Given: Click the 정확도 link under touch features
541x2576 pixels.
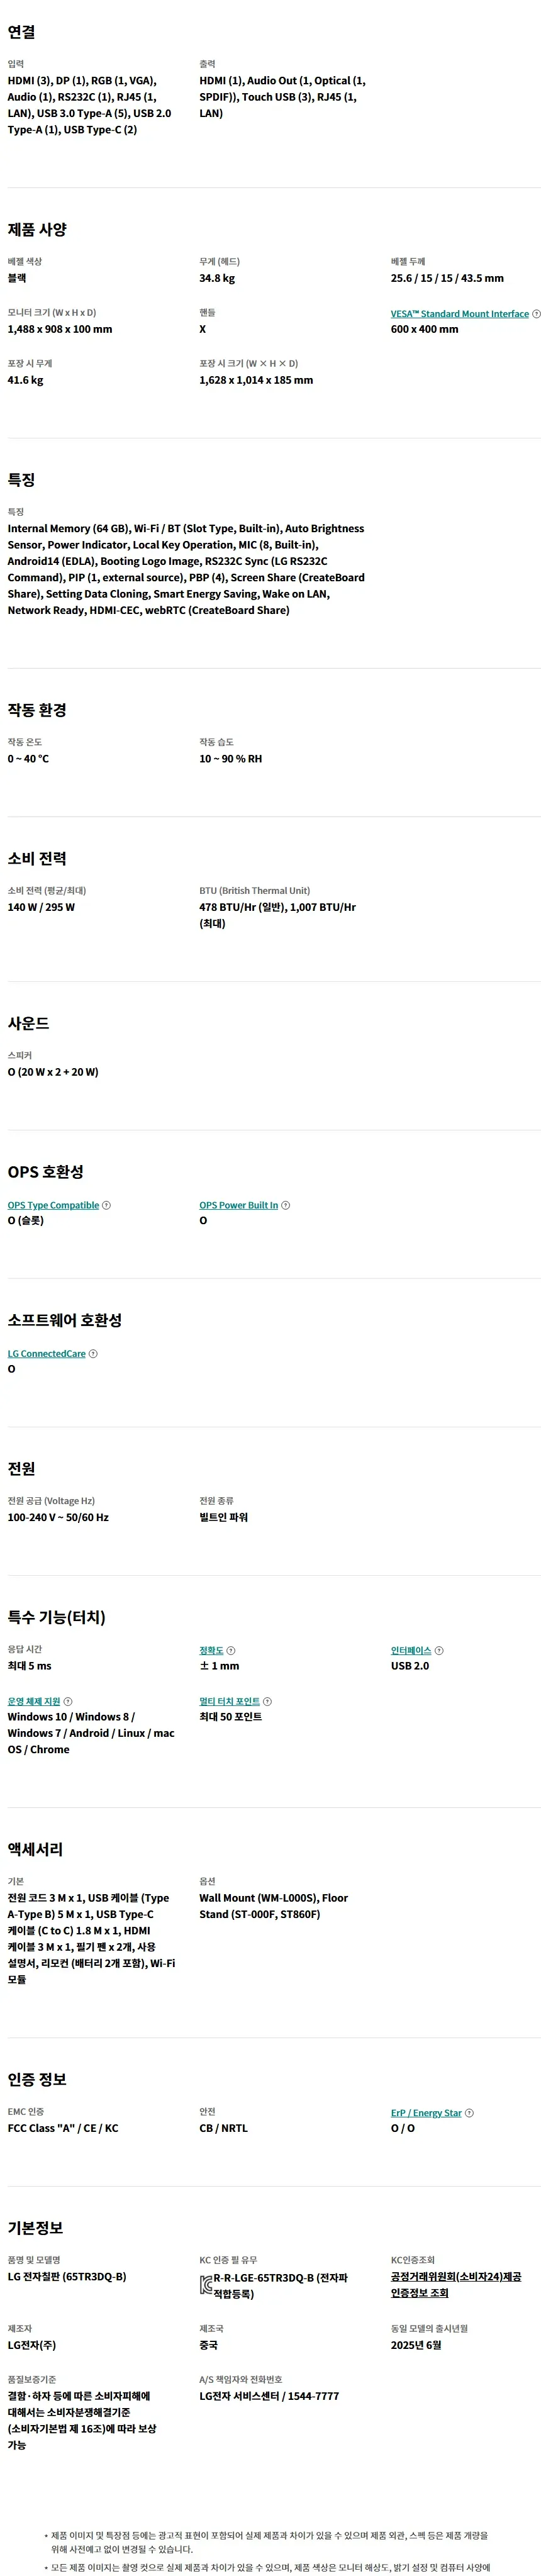Looking at the screenshot, I should click(x=211, y=1650).
